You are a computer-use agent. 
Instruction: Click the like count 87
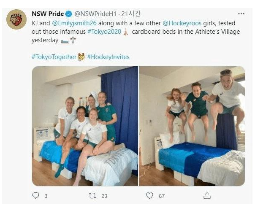pyautogui.click(x=162, y=196)
